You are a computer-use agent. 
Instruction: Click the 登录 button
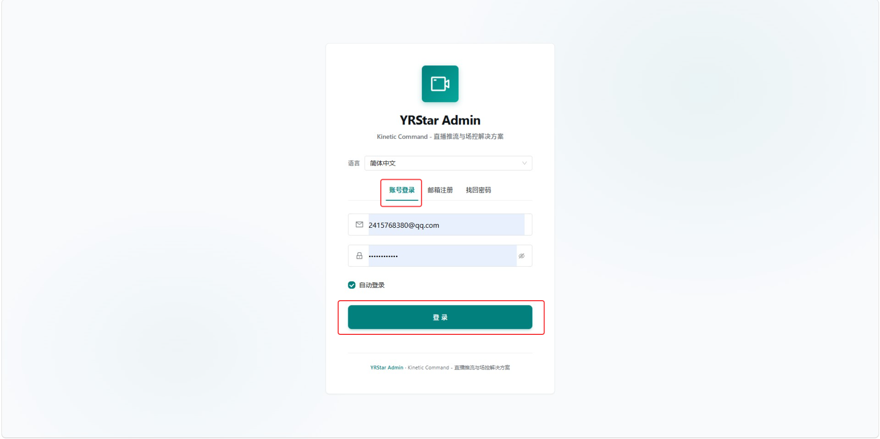coord(440,317)
